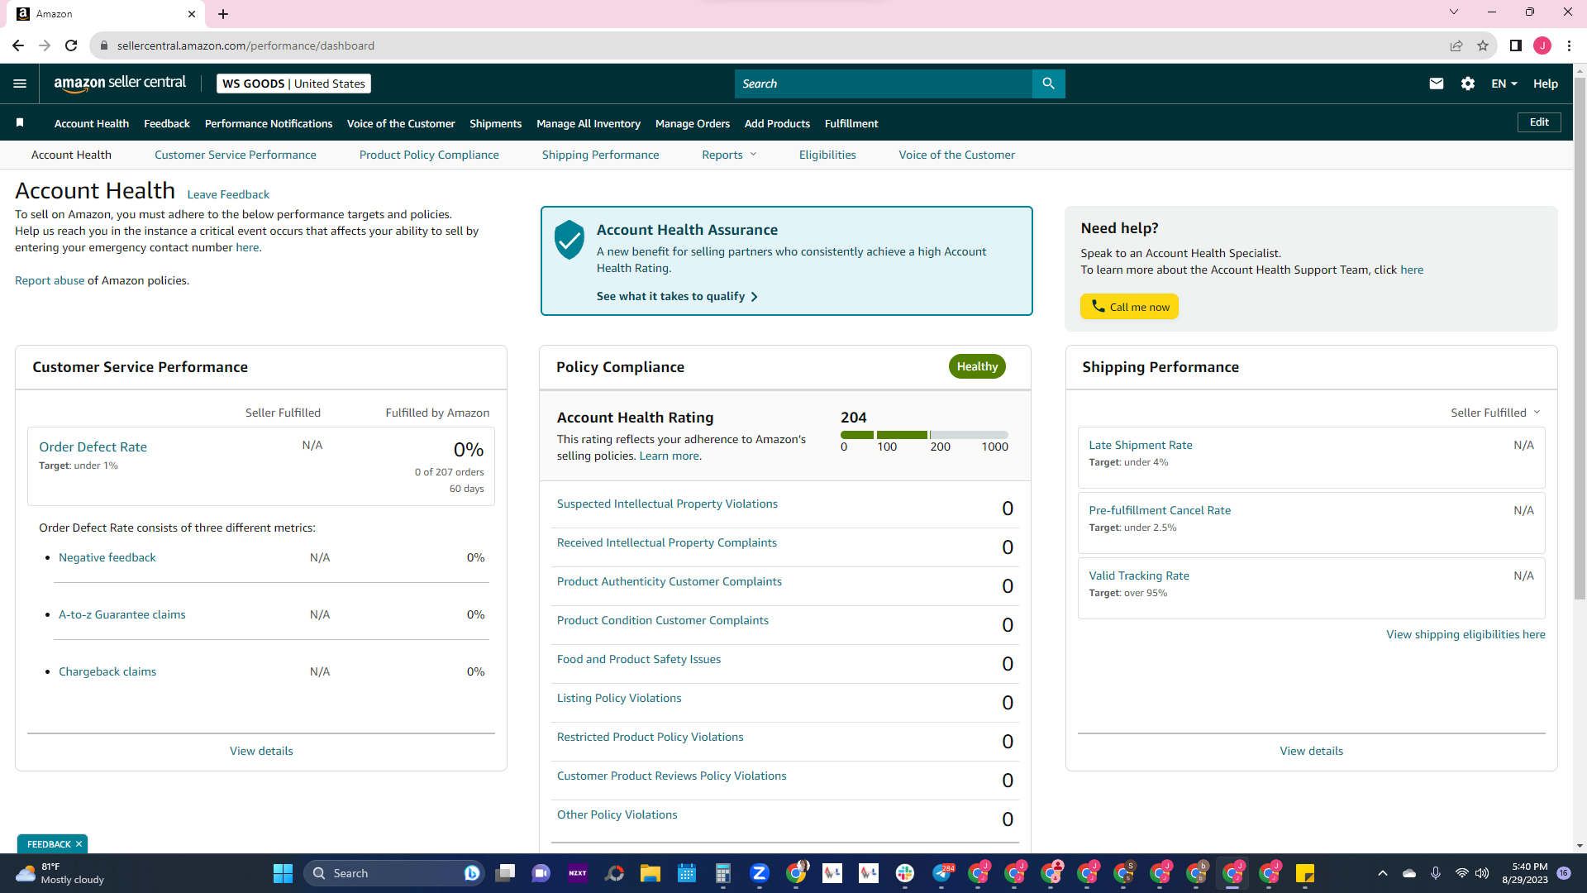The height and width of the screenshot is (893, 1587).
Task: Click the search magnifier button
Action: [x=1048, y=84]
